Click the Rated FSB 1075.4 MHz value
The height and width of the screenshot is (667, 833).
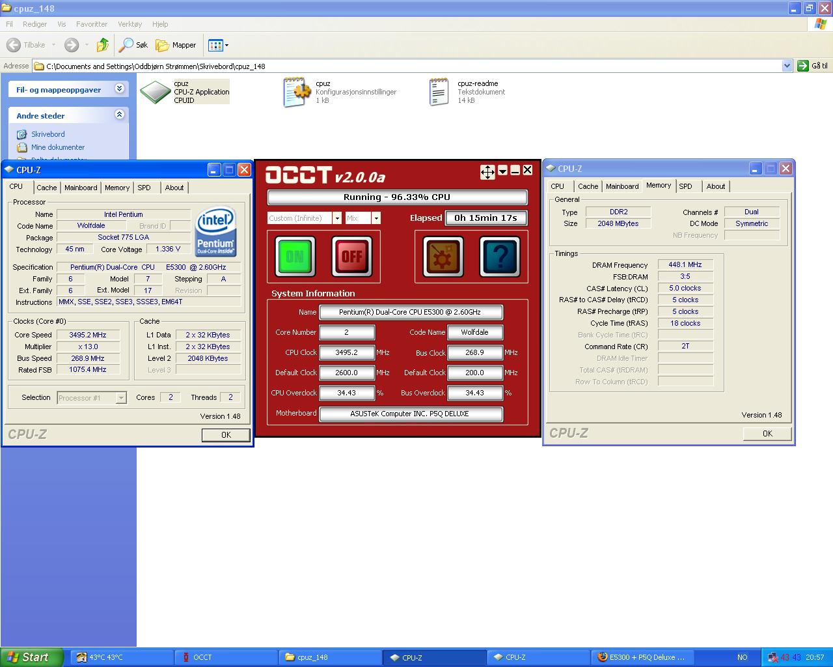pos(88,369)
